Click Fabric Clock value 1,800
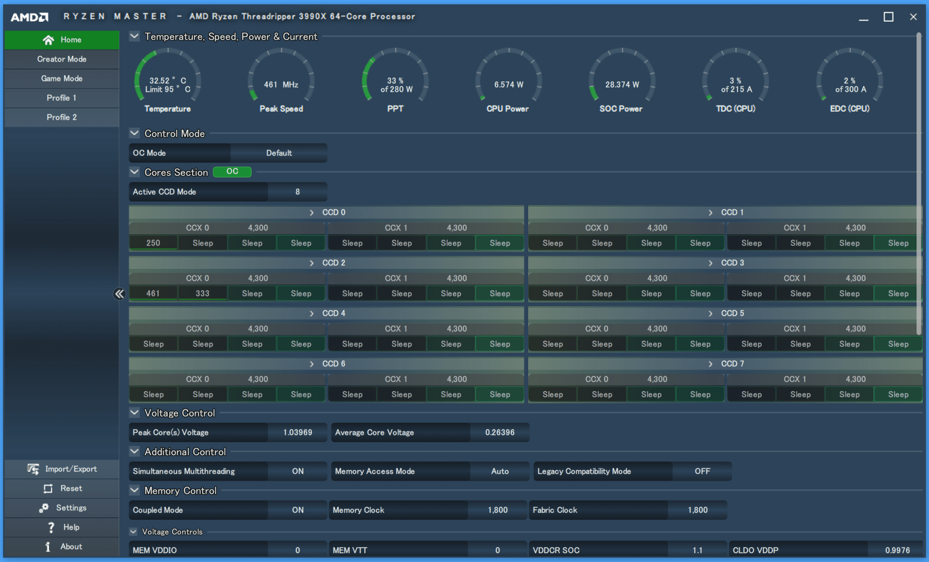The height and width of the screenshot is (562, 929). point(698,510)
